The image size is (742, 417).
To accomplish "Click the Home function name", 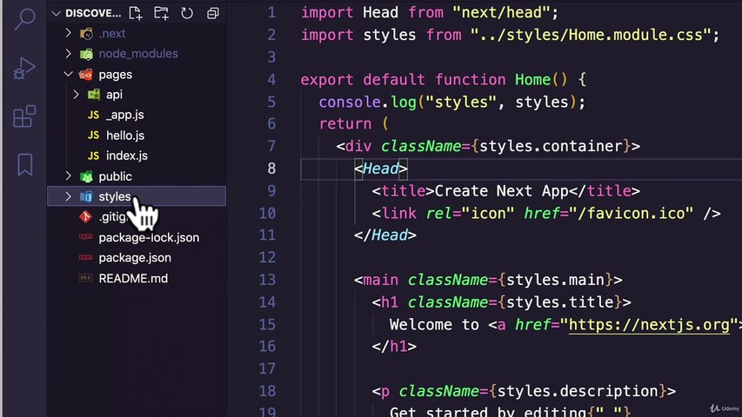I will pyautogui.click(x=532, y=79).
